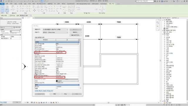Expand 그룹 node in project browser
Screen dimensions: 188x106
pyautogui.click(x=163, y=101)
